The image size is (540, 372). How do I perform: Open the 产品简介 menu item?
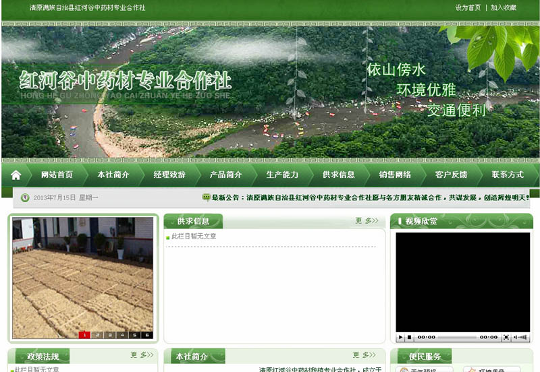point(225,175)
